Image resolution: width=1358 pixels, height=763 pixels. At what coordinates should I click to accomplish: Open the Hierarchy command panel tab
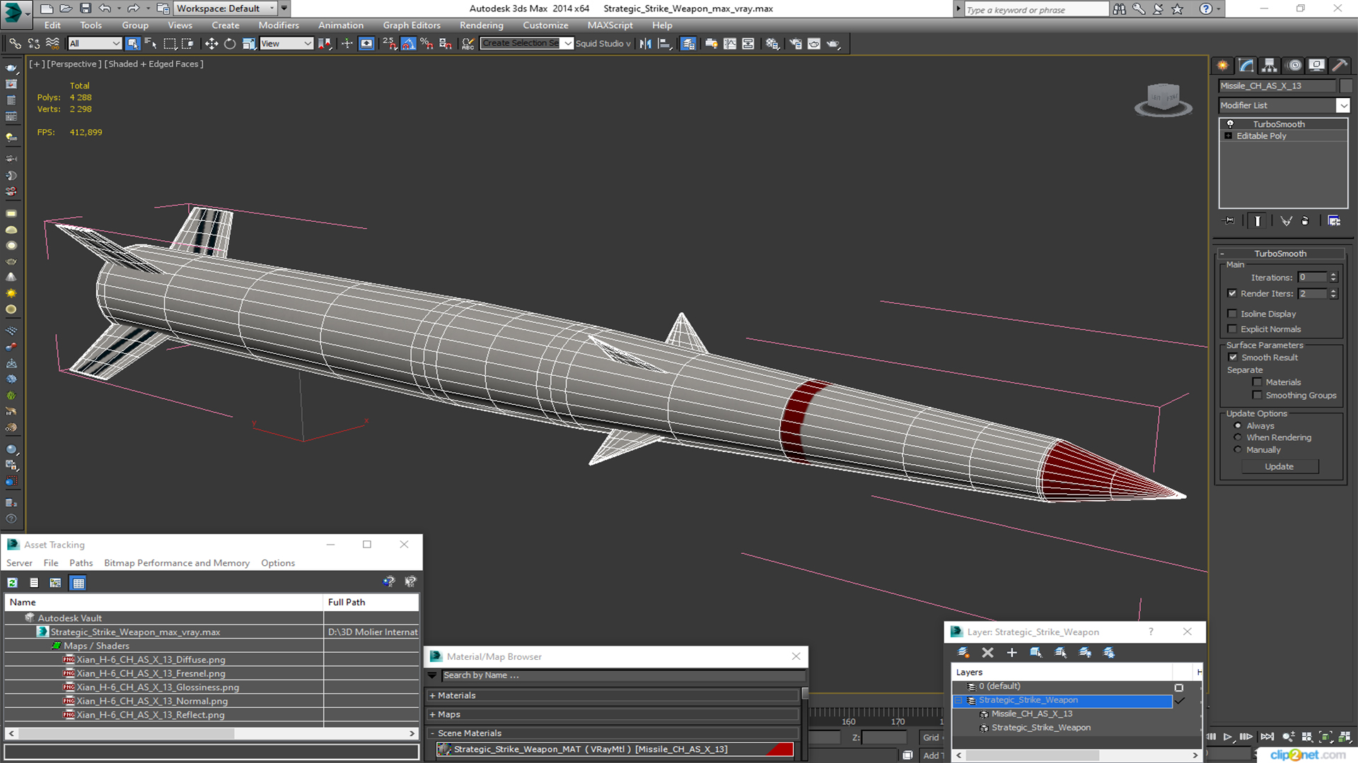coord(1270,66)
